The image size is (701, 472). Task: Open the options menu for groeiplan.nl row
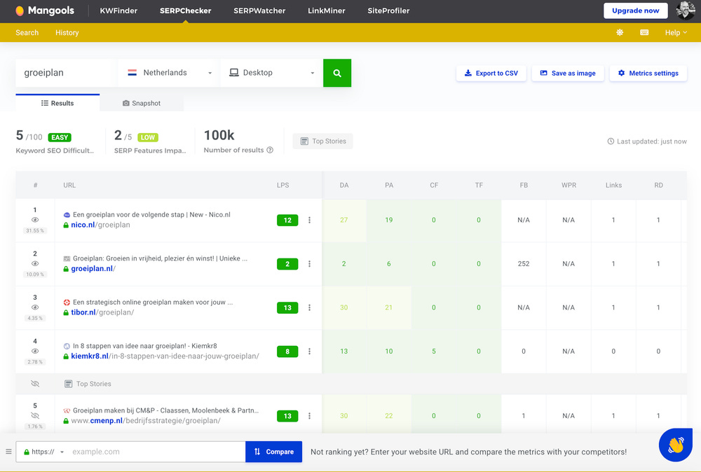(309, 264)
